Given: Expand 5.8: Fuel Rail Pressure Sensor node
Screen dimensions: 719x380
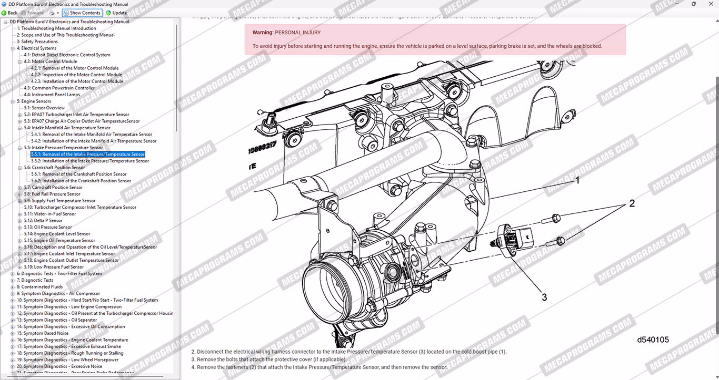Looking at the screenshot, I should 20,194.
